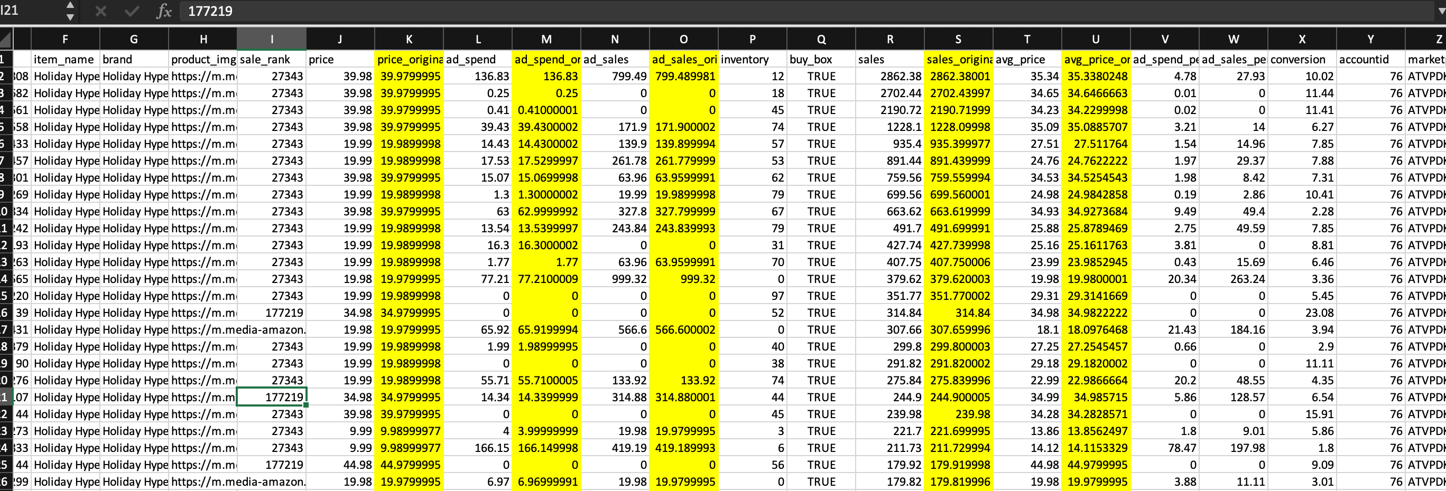Screen dimensions: 1446x491
Task: Select the ad_sales cell with value 999.32
Action: tap(615, 279)
